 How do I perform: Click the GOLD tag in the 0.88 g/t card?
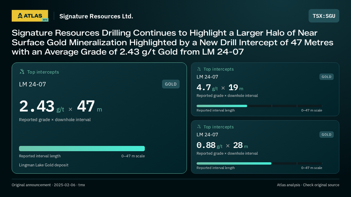pos(326,135)
